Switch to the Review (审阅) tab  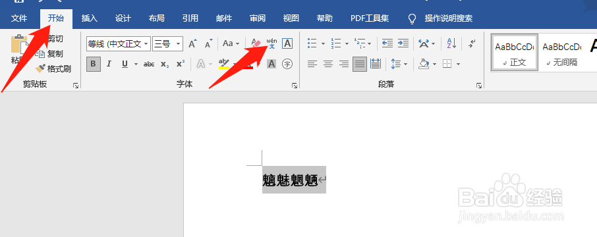pos(258,18)
